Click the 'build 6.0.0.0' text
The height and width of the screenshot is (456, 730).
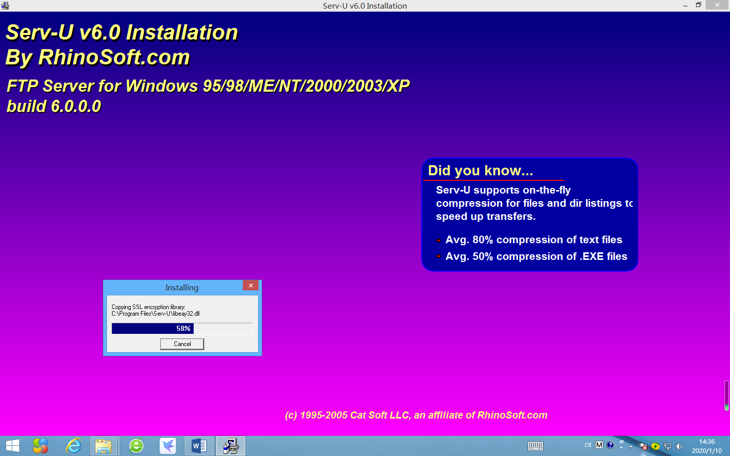click(54, 106)
